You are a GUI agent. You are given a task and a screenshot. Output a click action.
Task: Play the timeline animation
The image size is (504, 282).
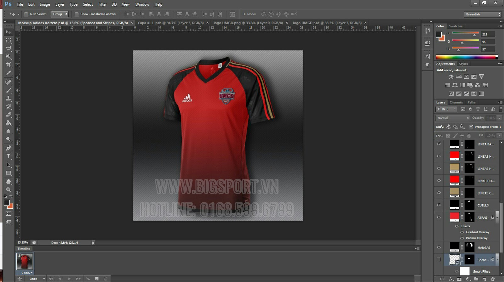[x=69, y=279]
